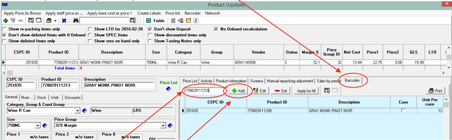This screenshot has width=452, height=140.
Task: Enable Show discounted items only checkbox
Action: click(150, 35)
